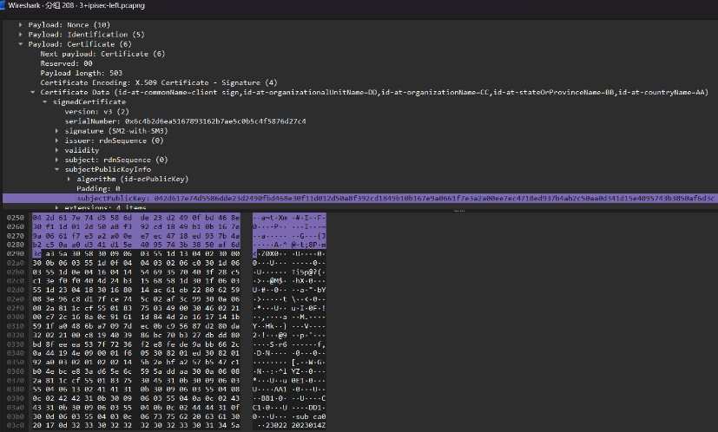The image size is (718, 432).
Task: Select the Reserved: 00 line
Action: click(x=66, y=63)
